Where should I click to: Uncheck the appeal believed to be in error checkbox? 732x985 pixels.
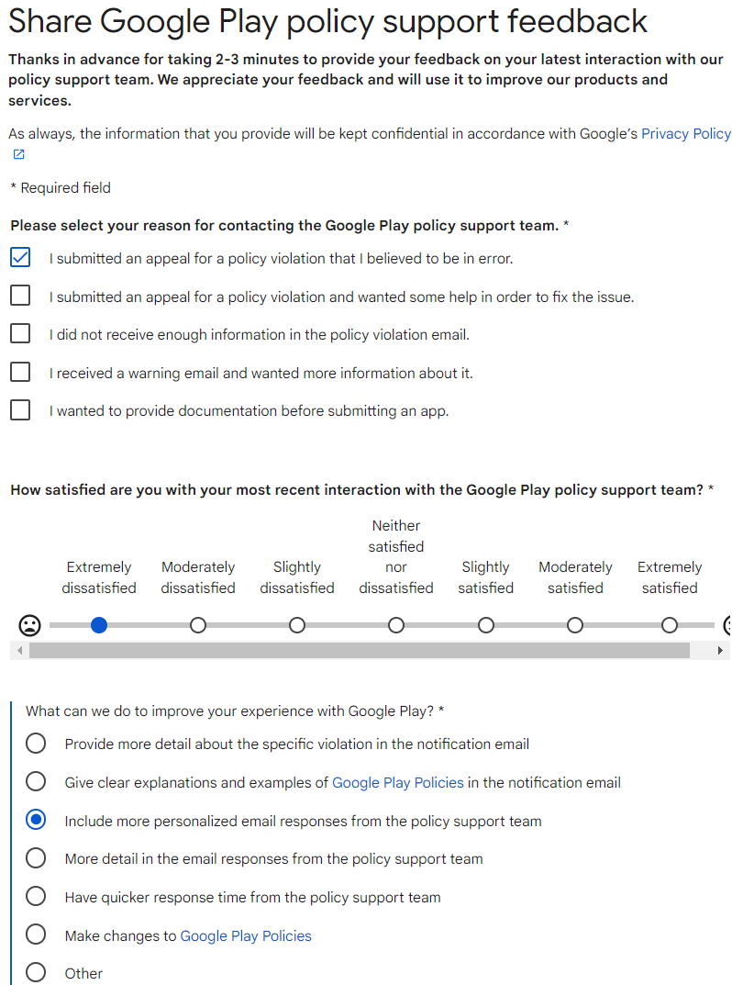click(x=20, y=258)
